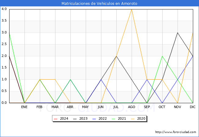
Task: Select the ENE x-axis label
Action: (x=24, y=107)
